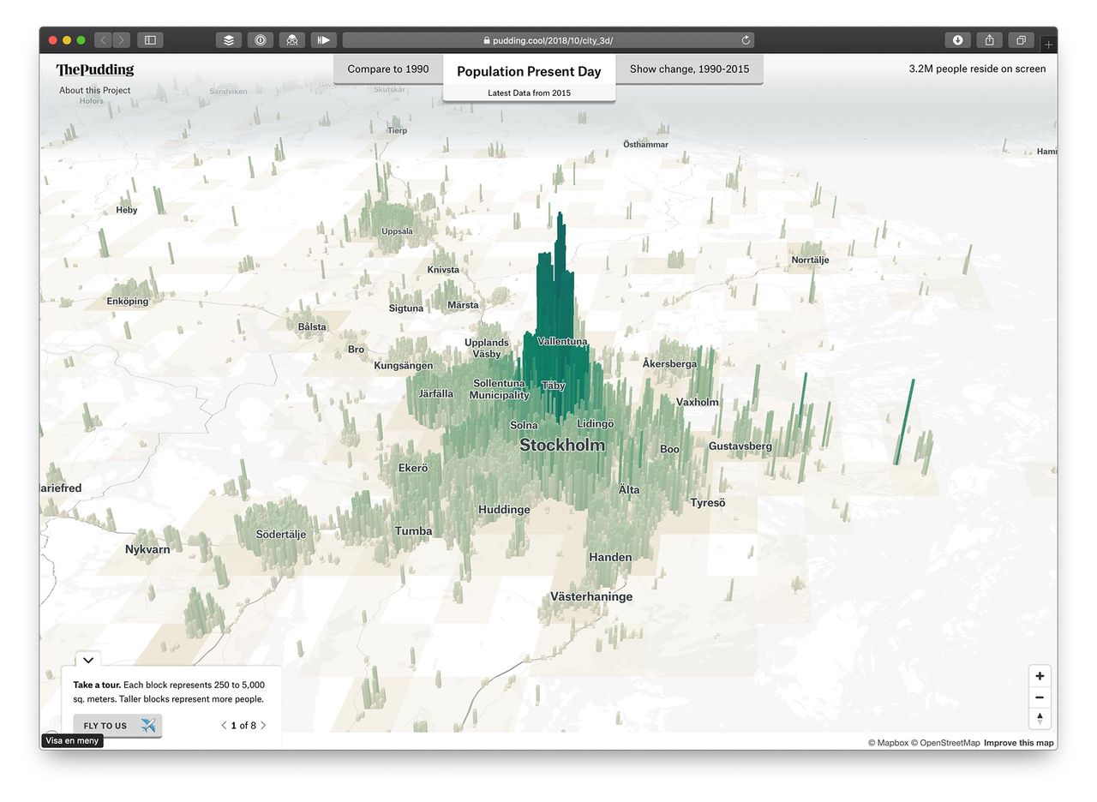Go to next tour step arrow
Image resolution: width=1097 pixels, height=802 pixels.
tap(263, 725)
